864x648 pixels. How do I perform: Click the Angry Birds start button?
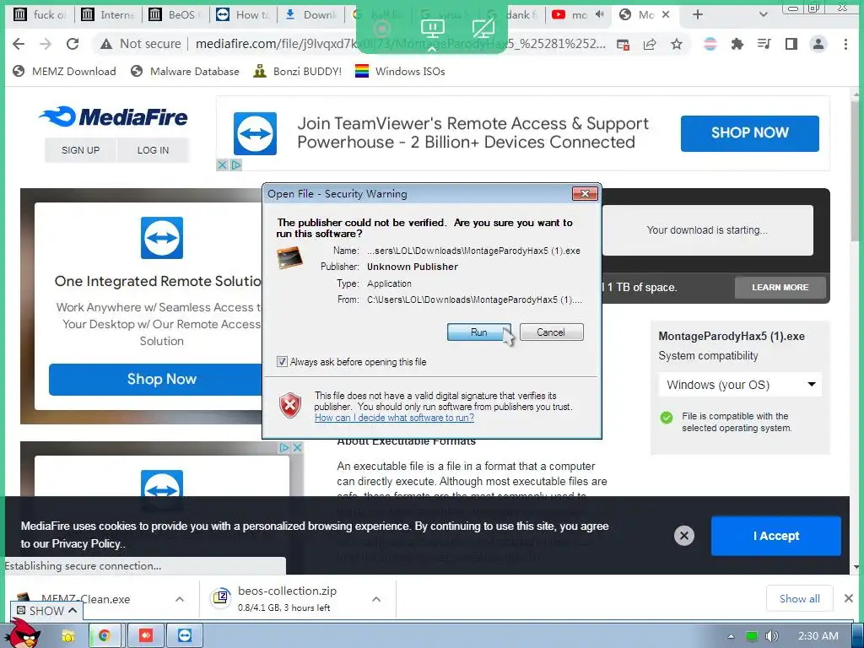point(23,634)
